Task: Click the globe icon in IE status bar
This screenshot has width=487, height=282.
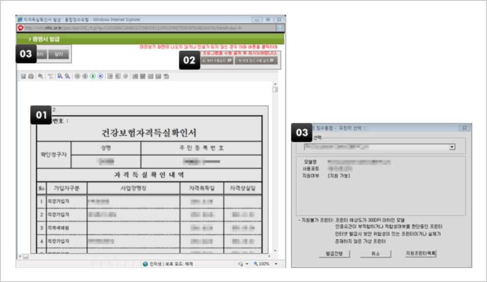Action: coord(145,264)
